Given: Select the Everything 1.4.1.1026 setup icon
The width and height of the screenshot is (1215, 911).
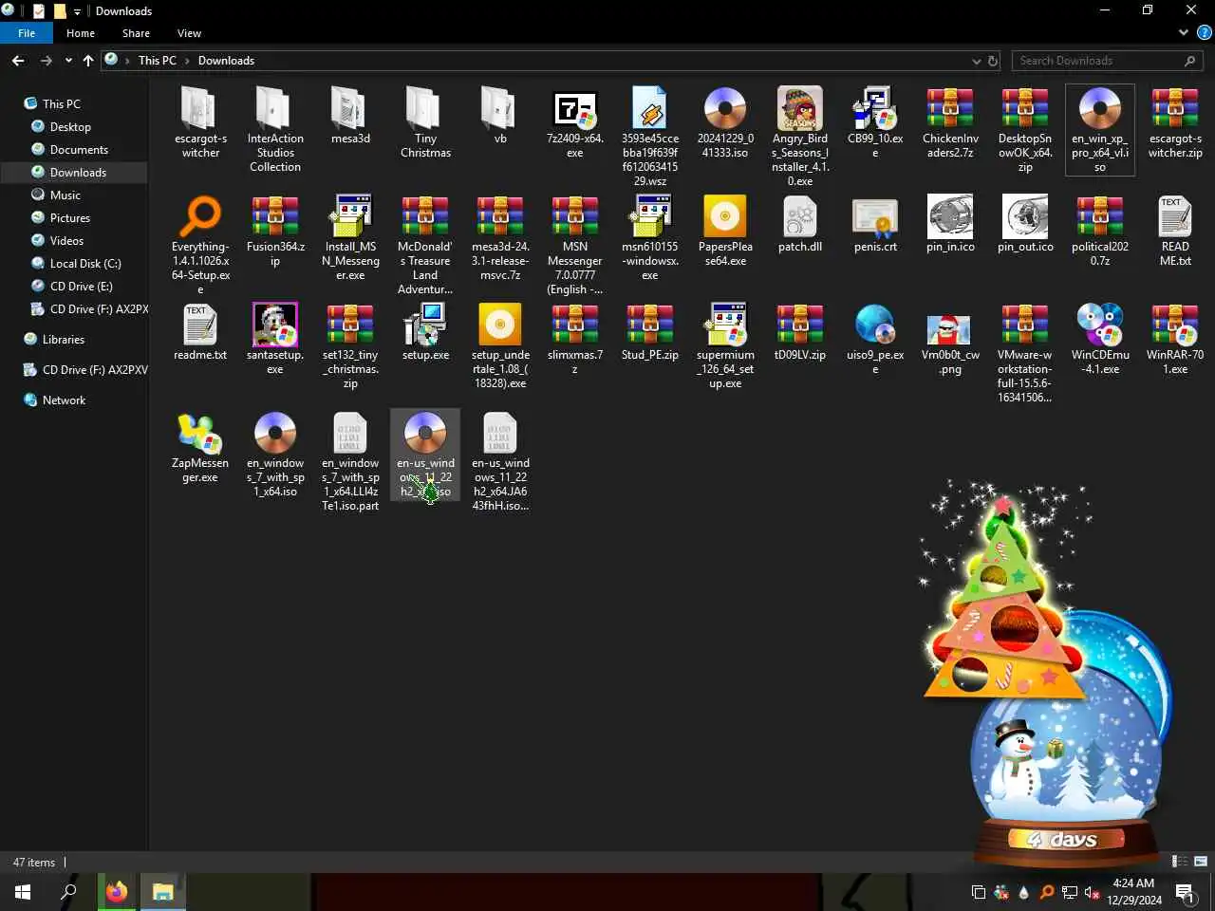Looking at the screenshot, I should coord(200,217).
